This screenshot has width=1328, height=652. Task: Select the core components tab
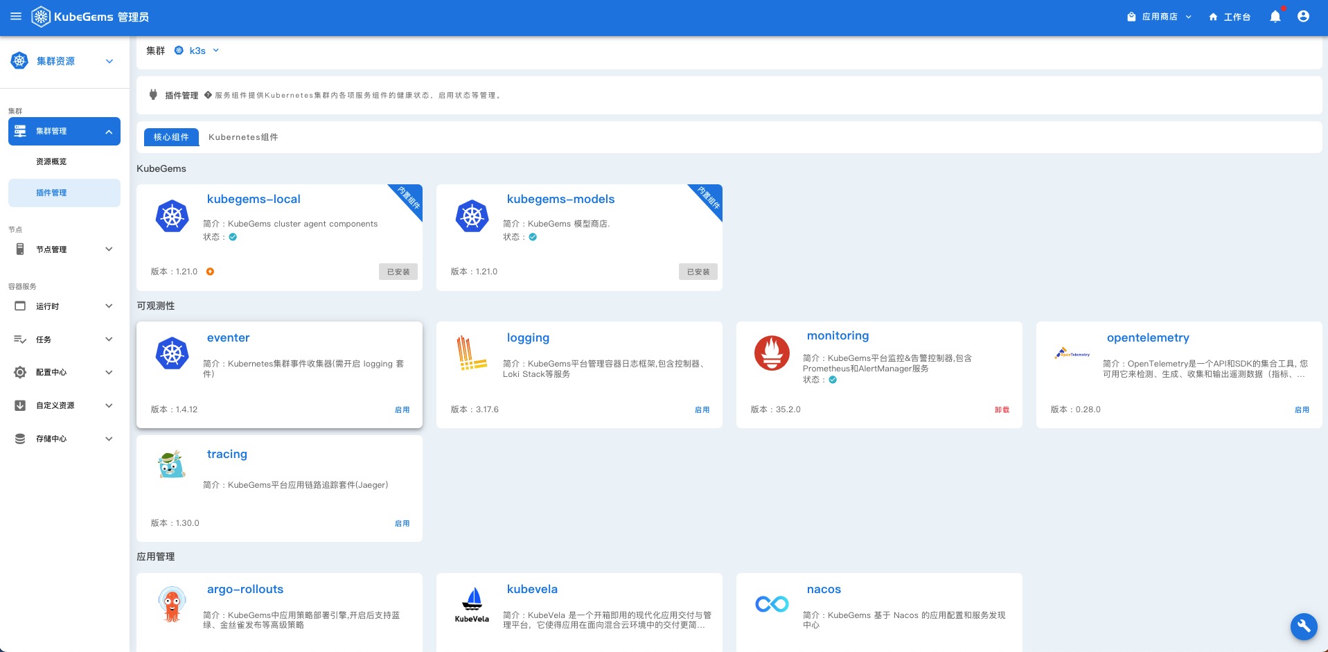pyautogui.click(x=171, y=137)
